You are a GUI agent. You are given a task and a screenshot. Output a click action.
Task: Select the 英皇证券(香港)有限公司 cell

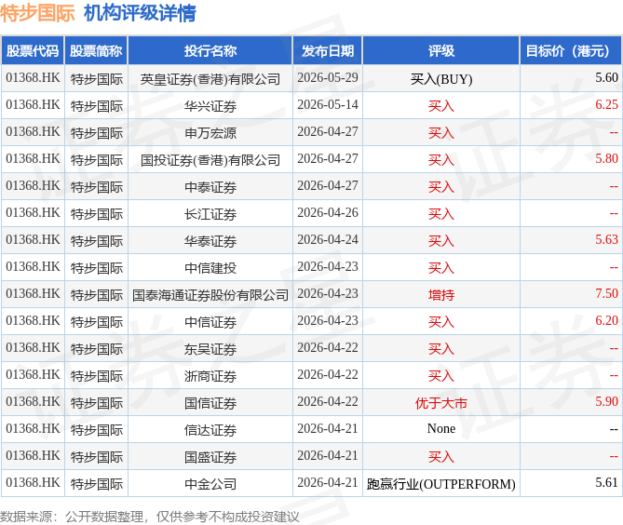(210, 79)
